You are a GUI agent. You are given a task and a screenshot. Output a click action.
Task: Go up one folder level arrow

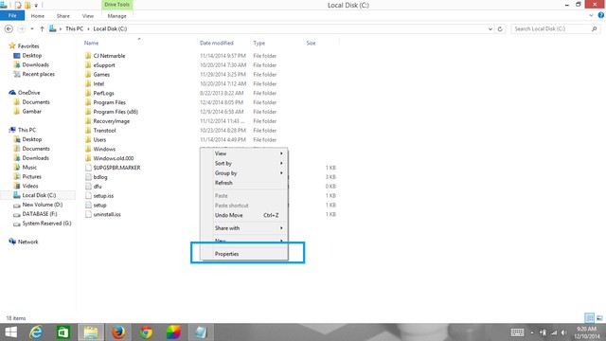[x=42, y=28]
